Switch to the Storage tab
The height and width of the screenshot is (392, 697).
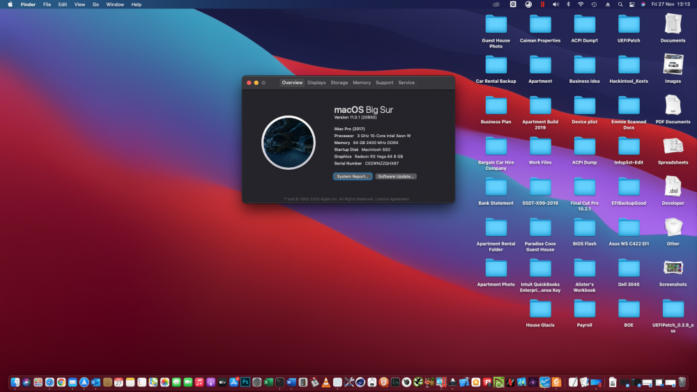point(339,83)
